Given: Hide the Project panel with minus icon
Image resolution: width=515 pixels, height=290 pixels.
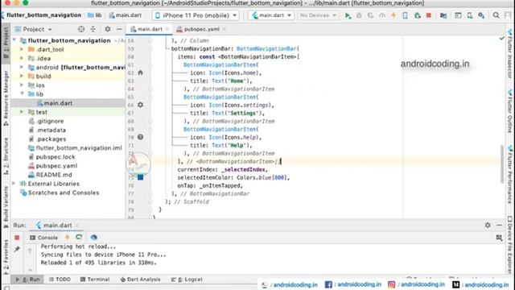Looking at the screenshot, I should tap(119, 29).
